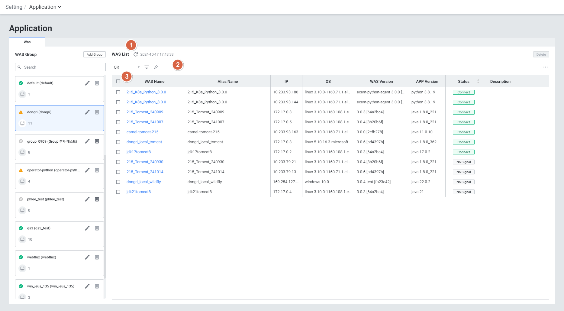Open the dongri_local_wildfly WAS link

click(143, 182)
